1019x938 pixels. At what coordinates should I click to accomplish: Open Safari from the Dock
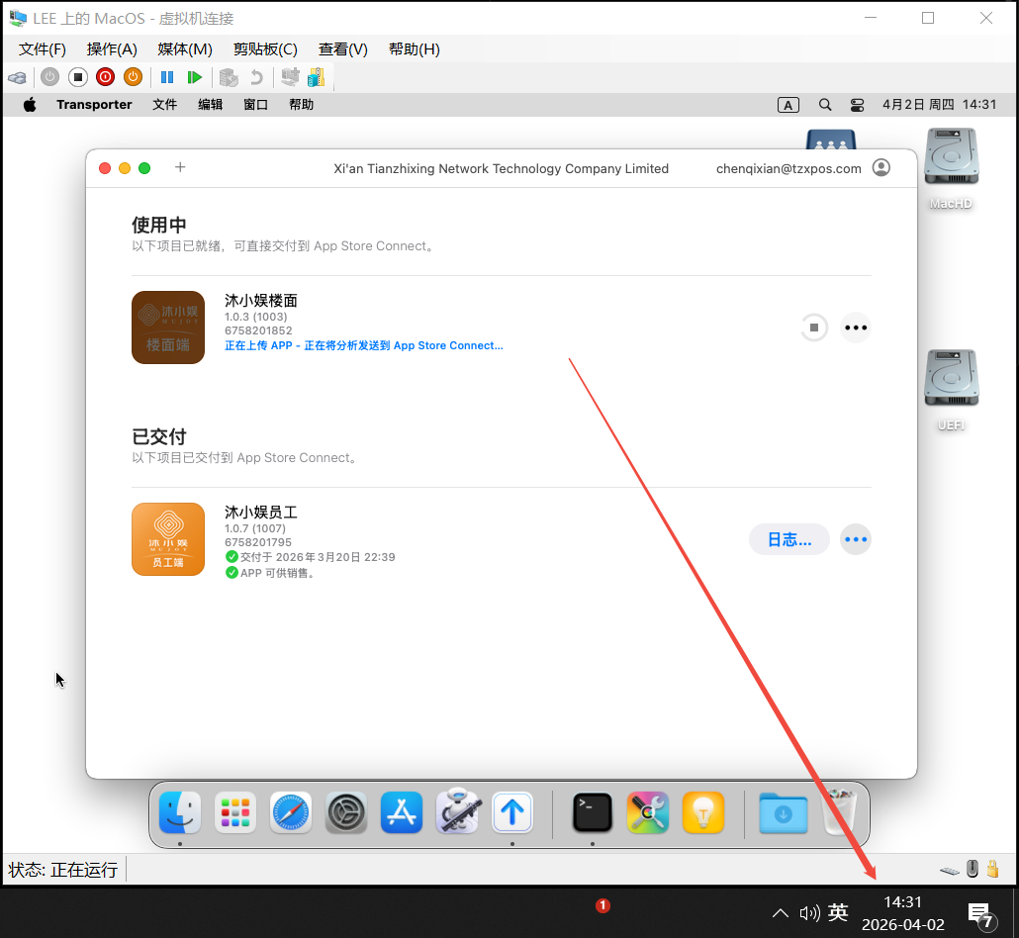[291, 813]
